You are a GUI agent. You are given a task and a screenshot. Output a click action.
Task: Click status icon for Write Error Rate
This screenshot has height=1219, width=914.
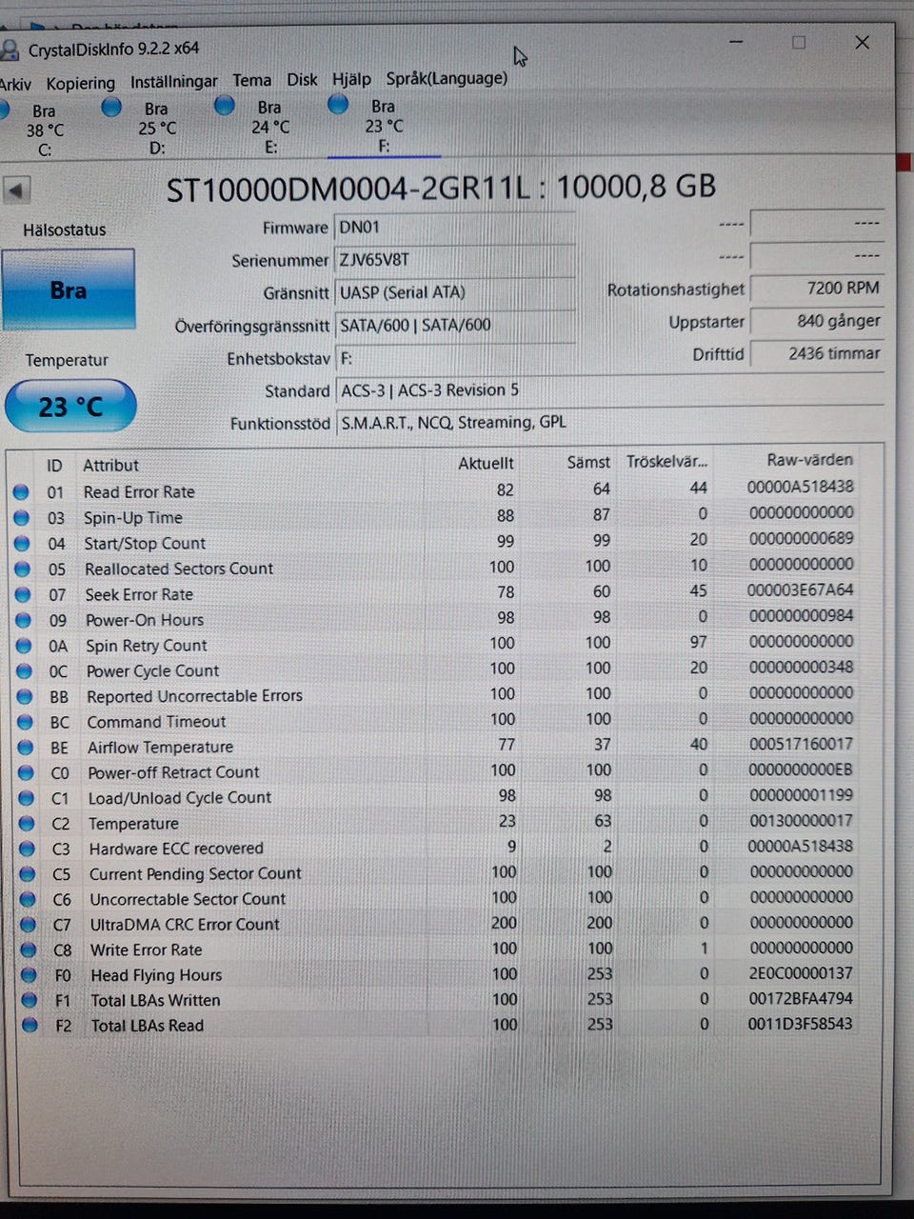30,949
